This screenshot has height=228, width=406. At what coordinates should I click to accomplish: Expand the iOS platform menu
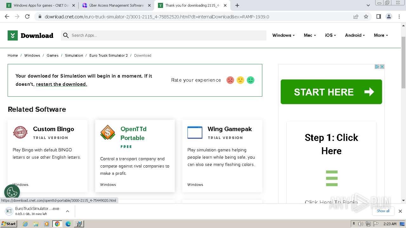[331, 35]
